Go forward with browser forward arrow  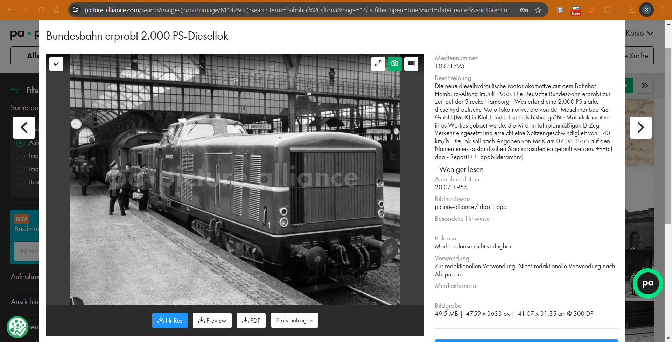tap(26, 10)
